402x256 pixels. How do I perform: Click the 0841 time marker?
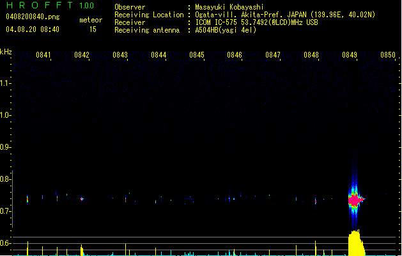(x=43, y=55)
